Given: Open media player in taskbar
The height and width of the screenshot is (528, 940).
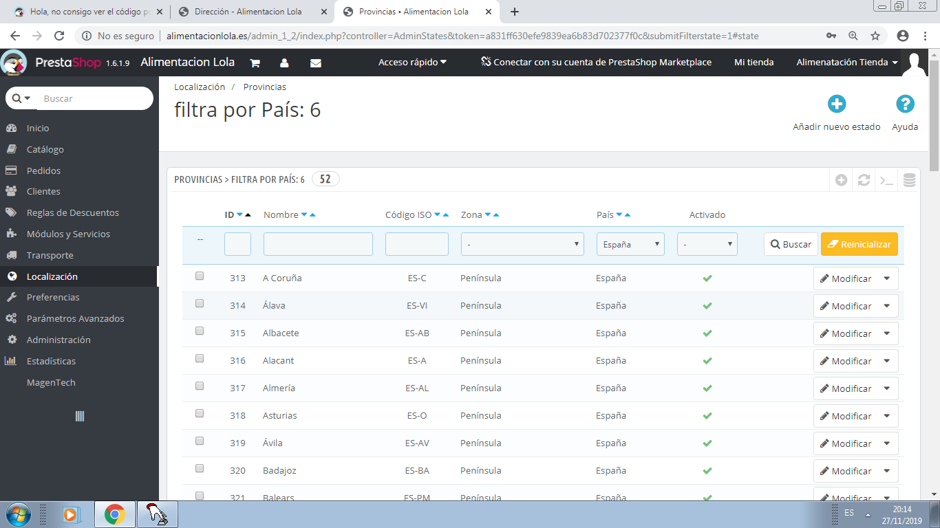Looking at the screenshot, I should (x=71, y=514).
